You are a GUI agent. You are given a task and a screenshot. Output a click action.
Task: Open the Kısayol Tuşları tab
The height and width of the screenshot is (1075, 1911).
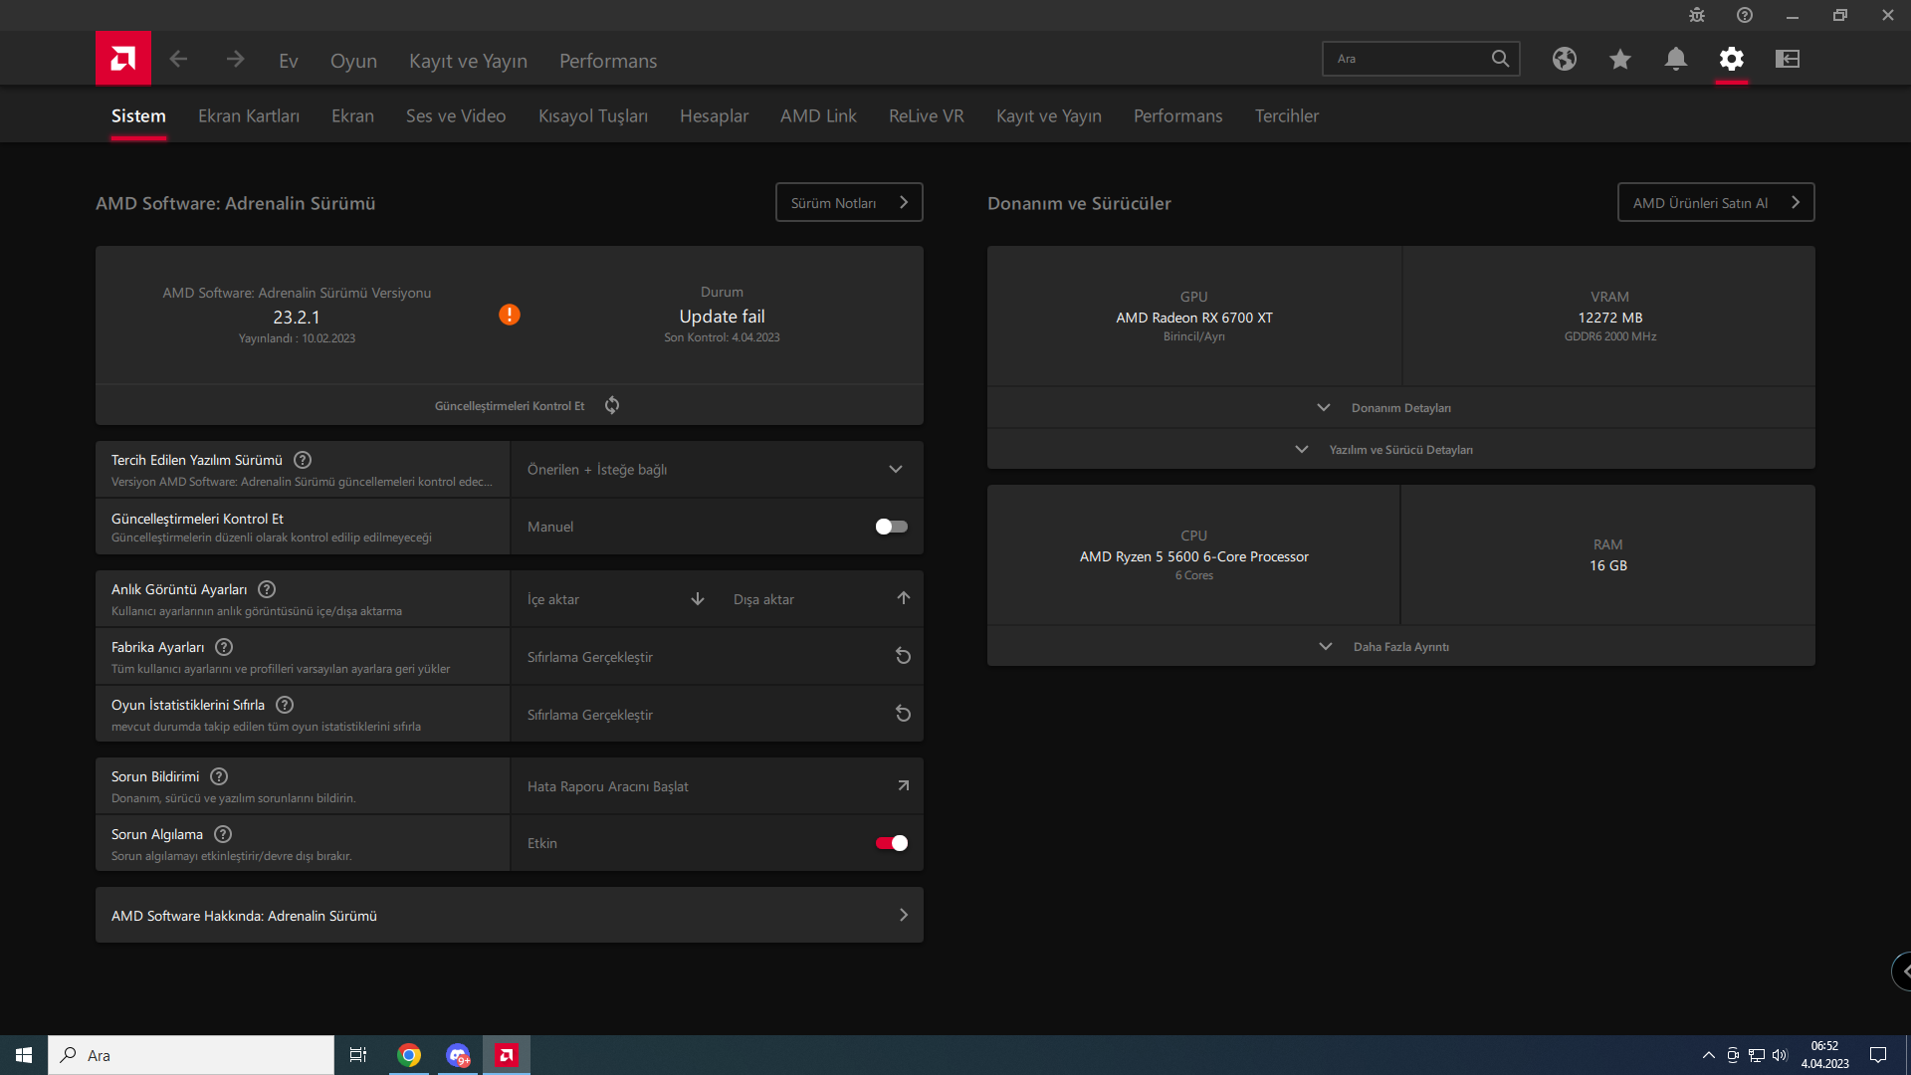[x=592, y=115]
